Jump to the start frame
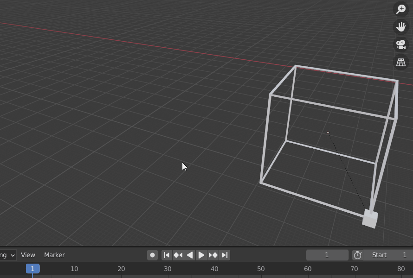This screenshot has height=278, width=413. [167, 255]
